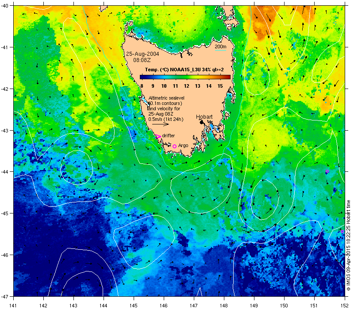This screenshot has height=310, width=354.
Task: Click the '08:08Z' time label
Action: 142,60
